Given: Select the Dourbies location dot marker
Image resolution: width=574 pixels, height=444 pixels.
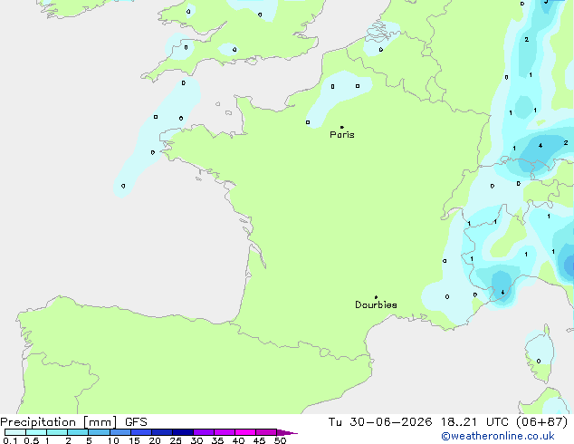Looking at the screenshot, I should click(x=376, y=297).
